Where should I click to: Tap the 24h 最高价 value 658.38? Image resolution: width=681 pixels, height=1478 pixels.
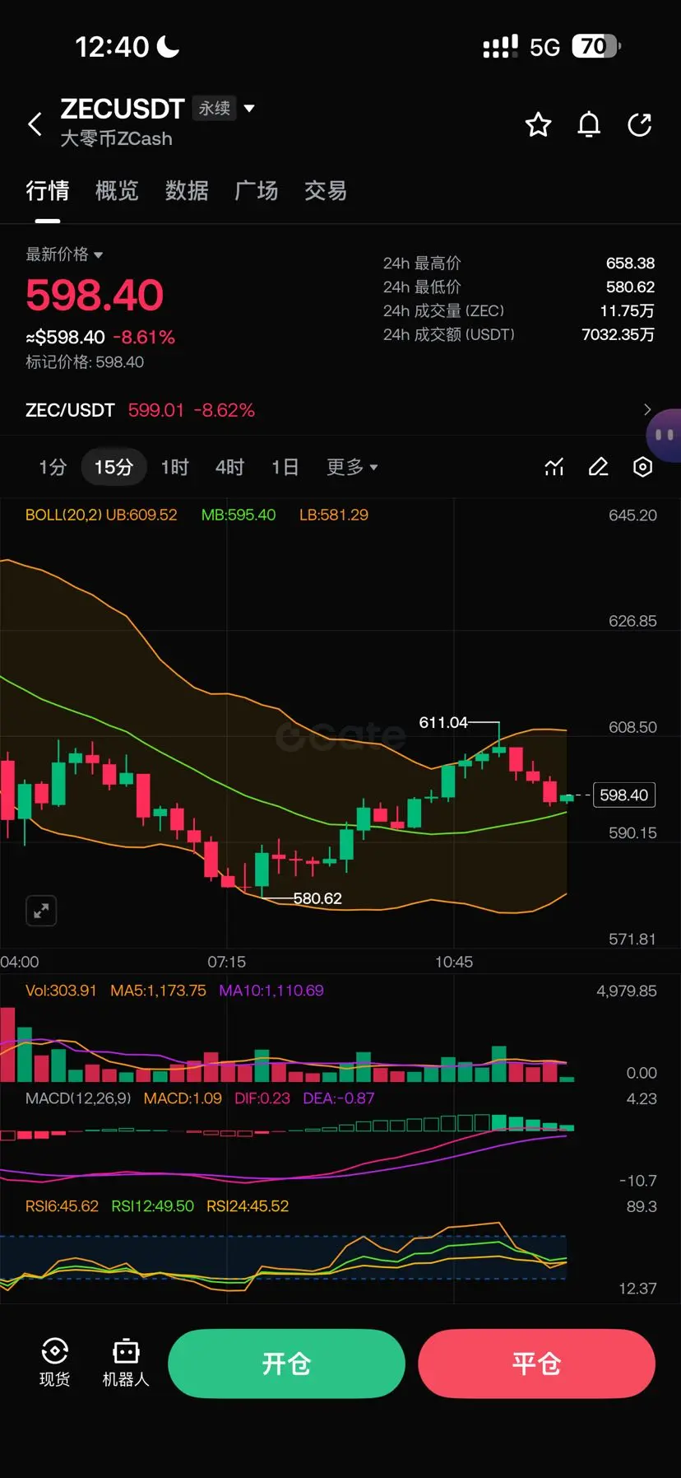630,263
